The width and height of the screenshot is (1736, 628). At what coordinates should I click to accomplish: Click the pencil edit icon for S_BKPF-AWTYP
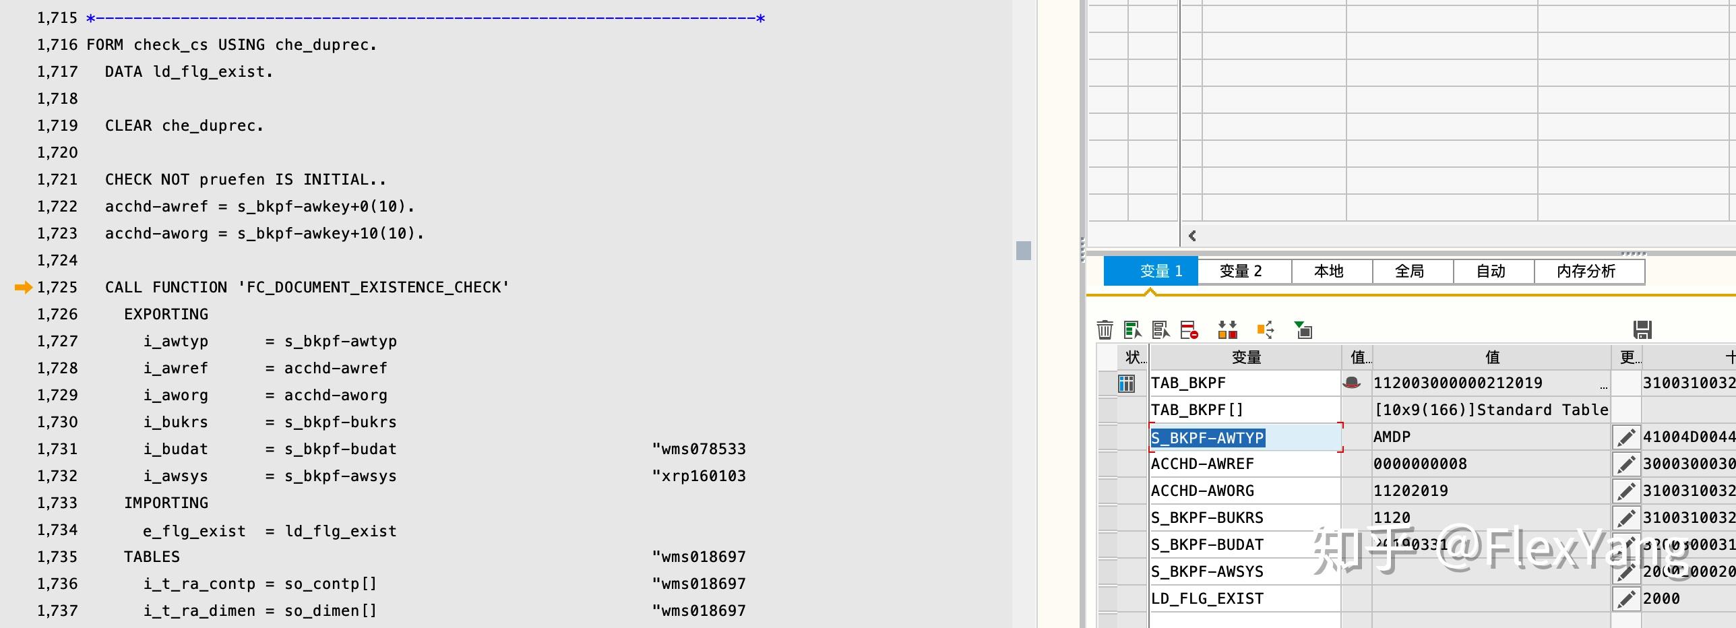point(1625,437)
